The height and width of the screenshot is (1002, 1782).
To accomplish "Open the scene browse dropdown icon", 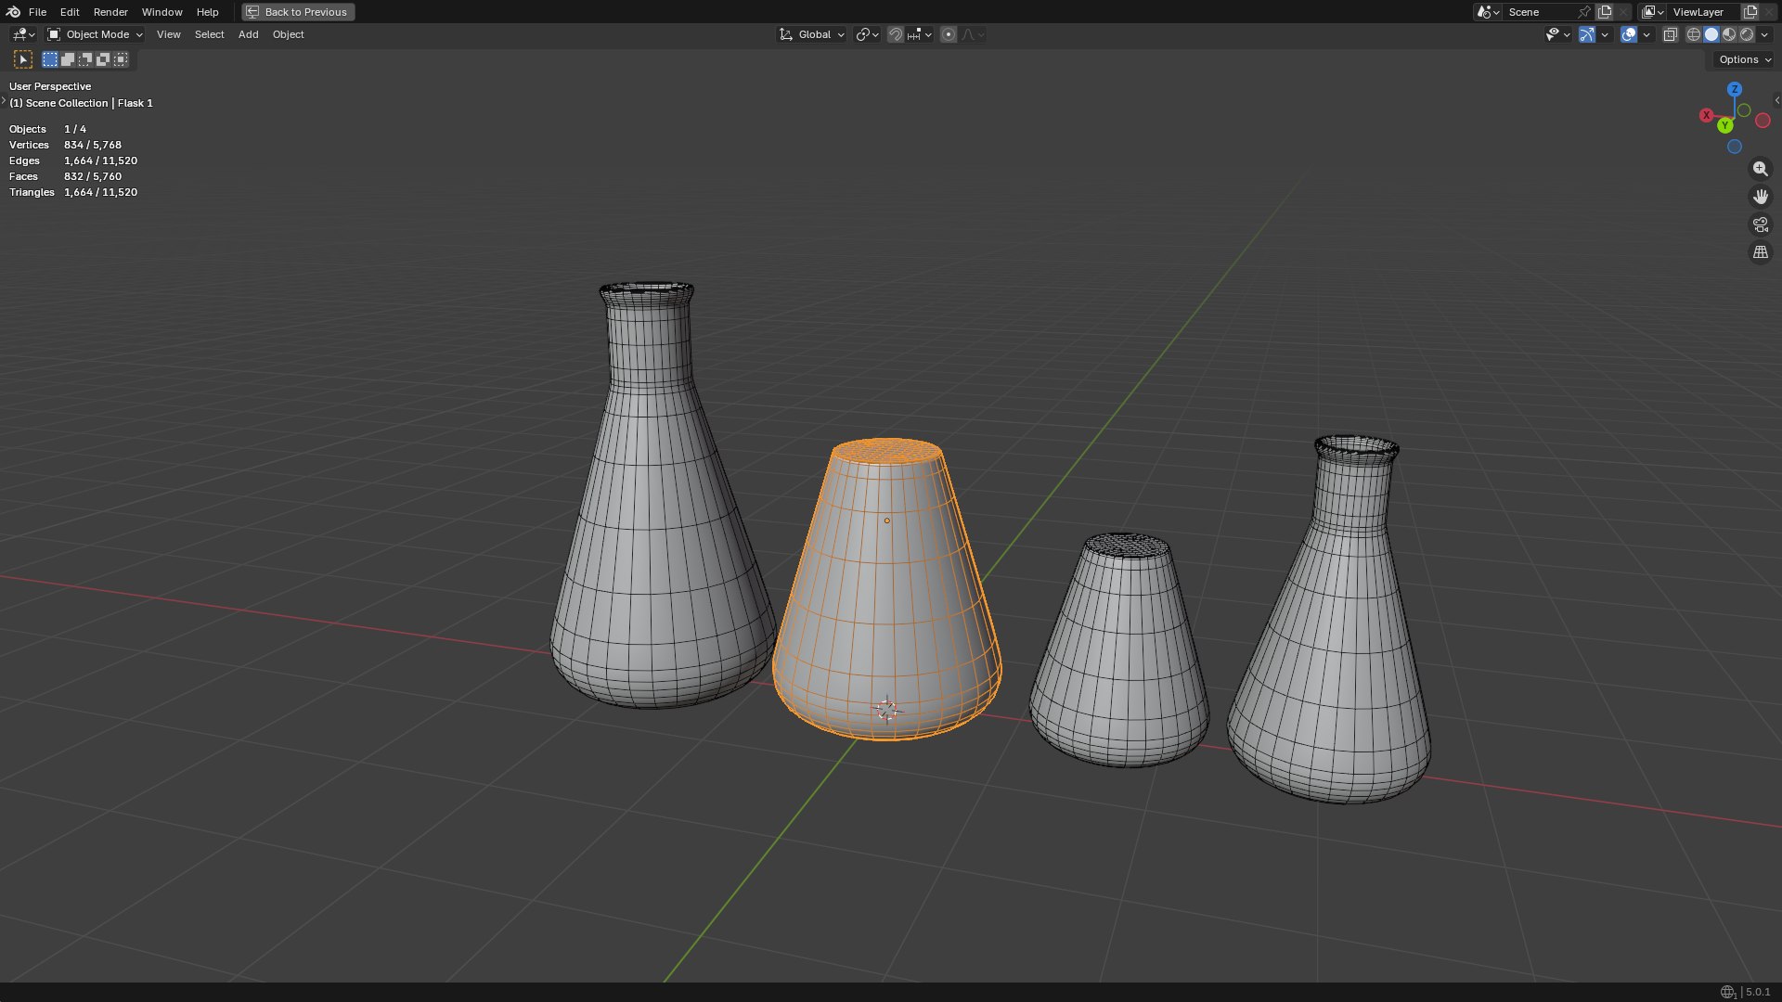I will [x=1488, y=12].
